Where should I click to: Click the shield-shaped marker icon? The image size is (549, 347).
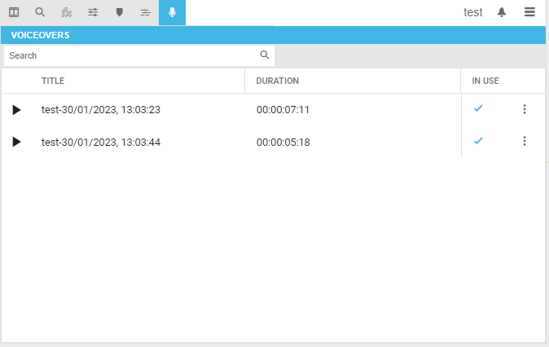coord(119,12)
